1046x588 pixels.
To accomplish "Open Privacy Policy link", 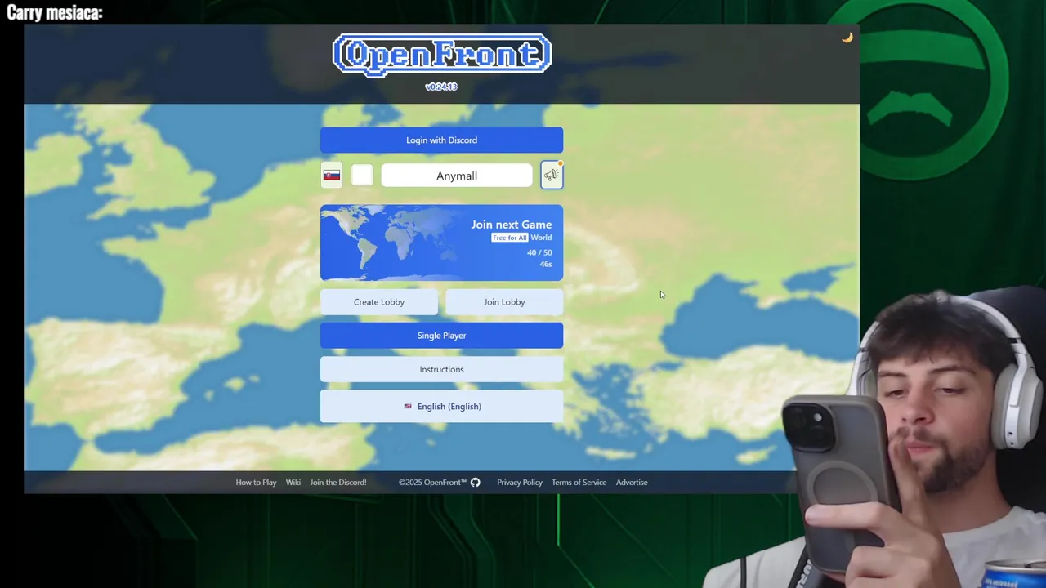I will pos(520,483).
